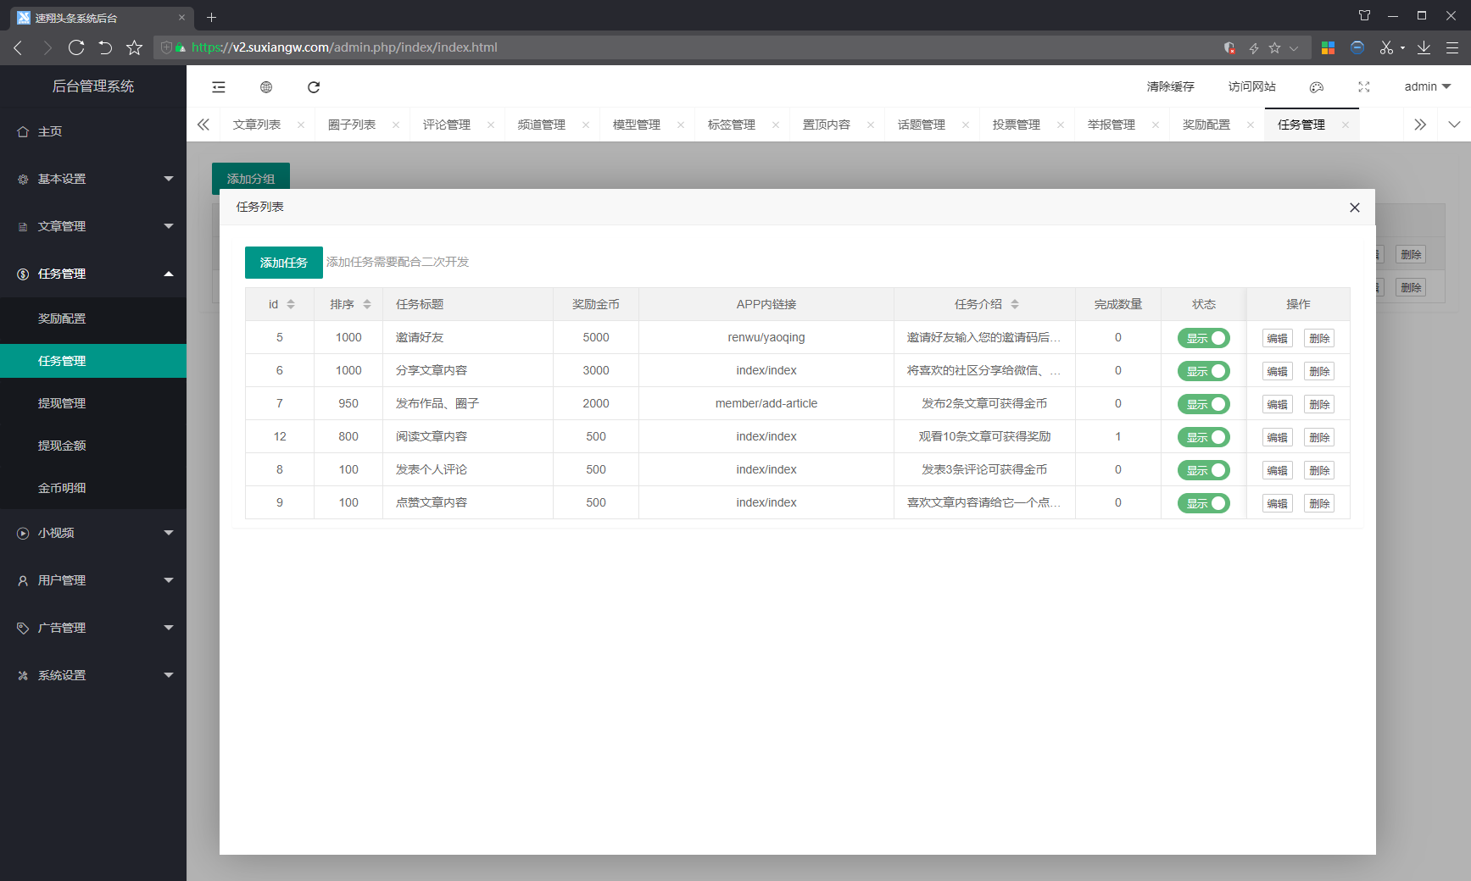
Task: Click 删除 for the 点赞文章内容 task
Action: coord(1319,503)
